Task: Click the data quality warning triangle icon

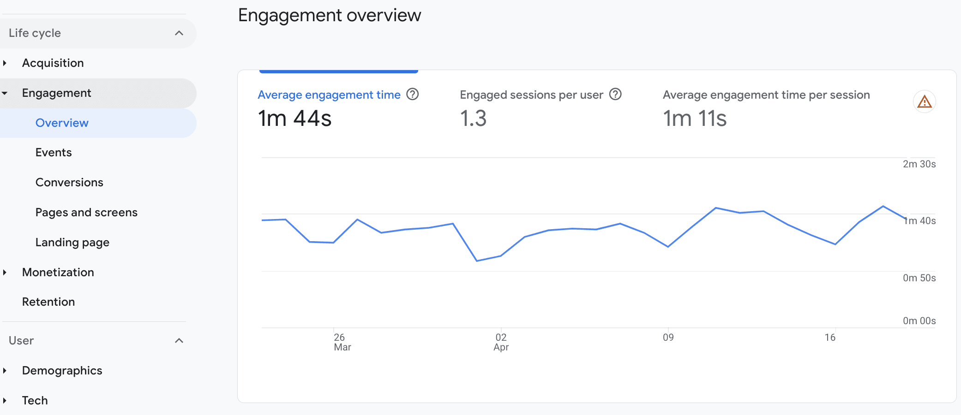Action: pos(925,101)
